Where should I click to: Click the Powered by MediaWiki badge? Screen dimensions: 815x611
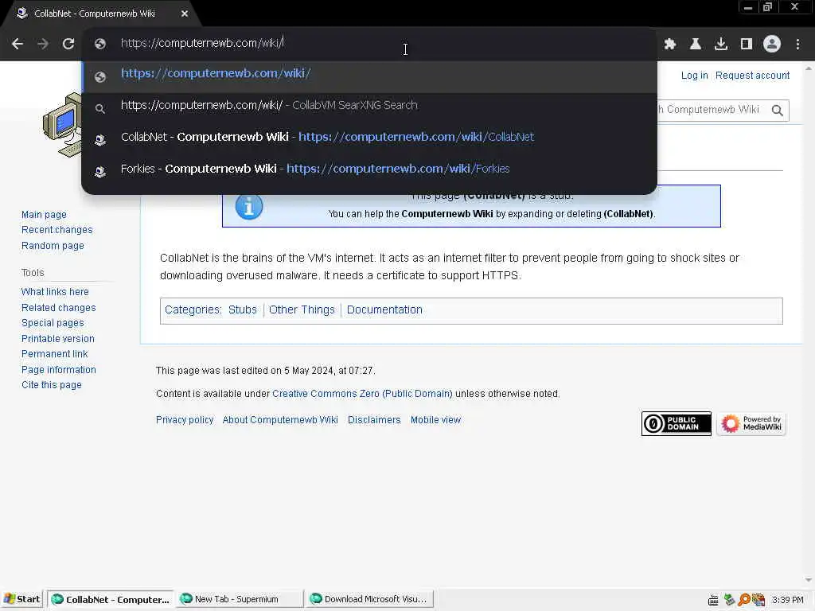pos(751,423)
